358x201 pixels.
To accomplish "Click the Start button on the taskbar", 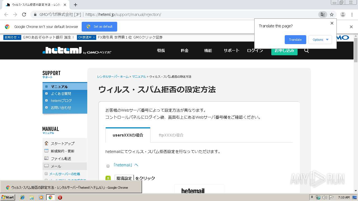I will pos(8,197).
